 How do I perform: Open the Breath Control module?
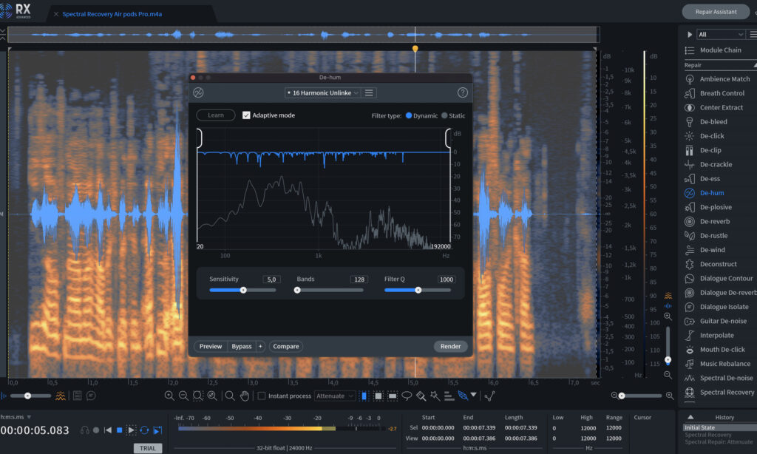715,93
